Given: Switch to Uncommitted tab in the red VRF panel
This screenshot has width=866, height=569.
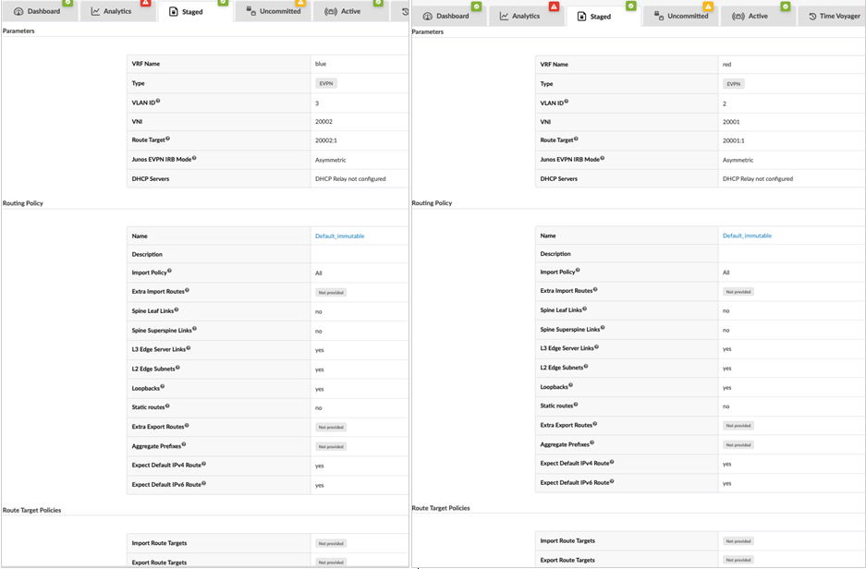Looking at the screenshot, I should (x=681, y=16).
